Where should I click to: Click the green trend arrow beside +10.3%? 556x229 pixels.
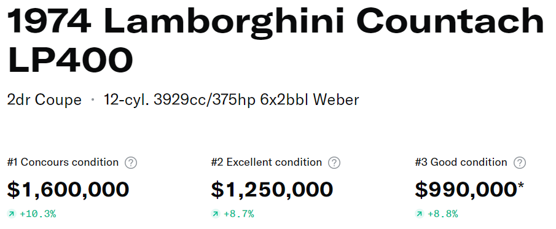tap(12, 214)
